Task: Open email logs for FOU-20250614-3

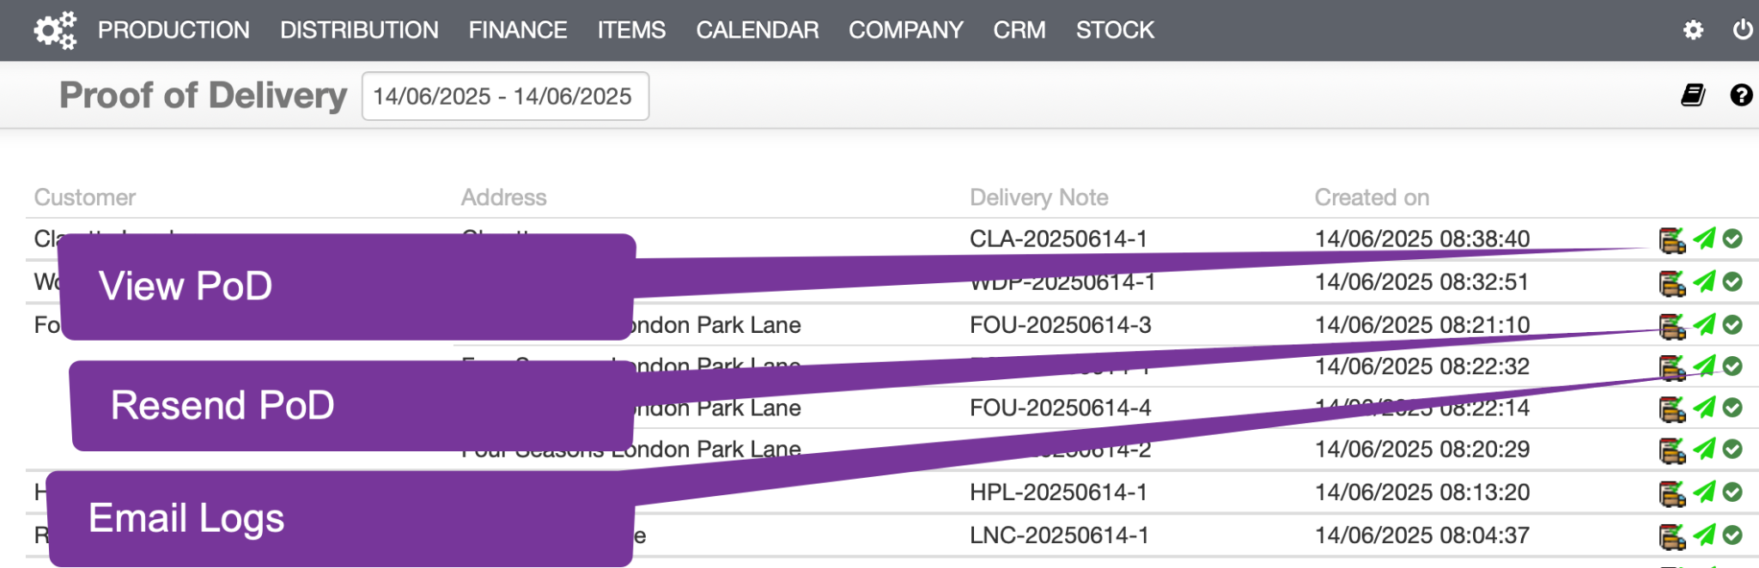Action: [1732, 324]
